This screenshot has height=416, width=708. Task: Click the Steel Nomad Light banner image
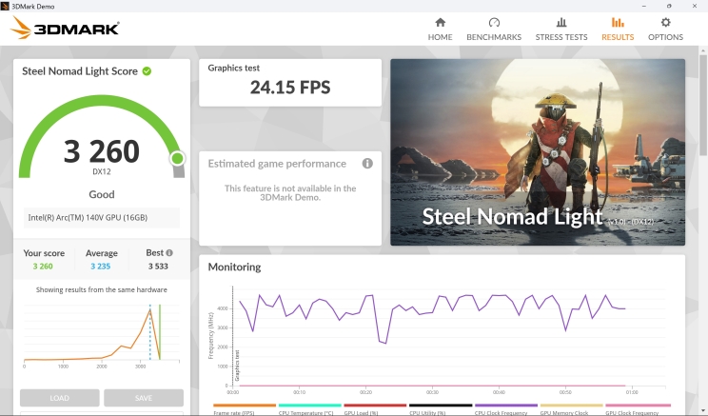point(537,152)
